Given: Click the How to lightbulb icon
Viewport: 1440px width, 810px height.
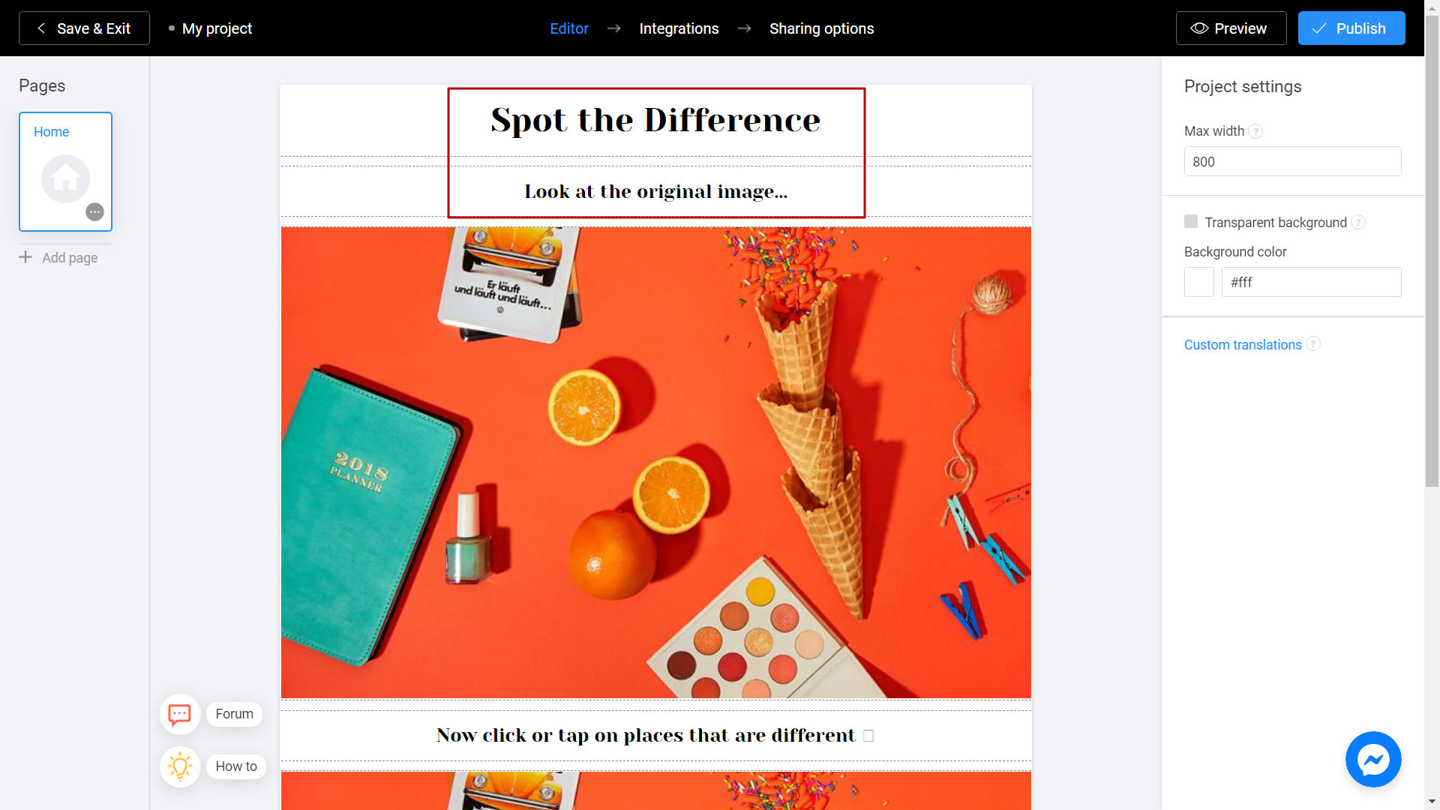Looking at the screenshot, I should click(x=179, y=766).
